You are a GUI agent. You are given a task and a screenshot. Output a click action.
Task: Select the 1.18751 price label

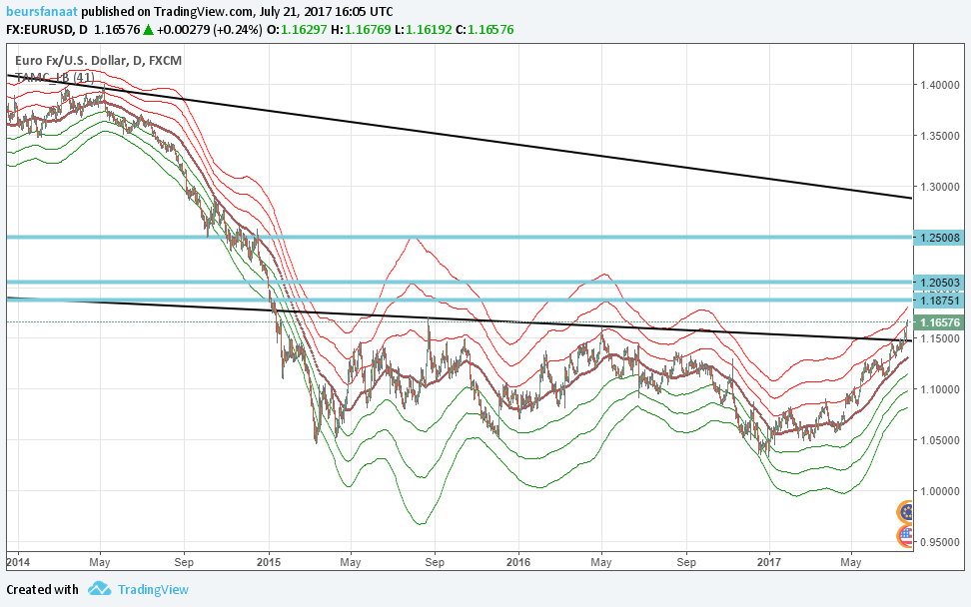[939, 301]
